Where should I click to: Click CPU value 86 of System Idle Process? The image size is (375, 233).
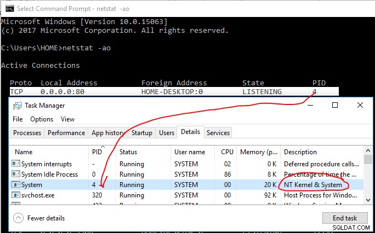[228, 174]
